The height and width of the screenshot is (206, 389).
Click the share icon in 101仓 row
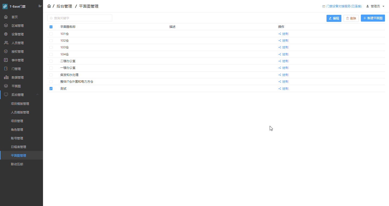[280, 34]
